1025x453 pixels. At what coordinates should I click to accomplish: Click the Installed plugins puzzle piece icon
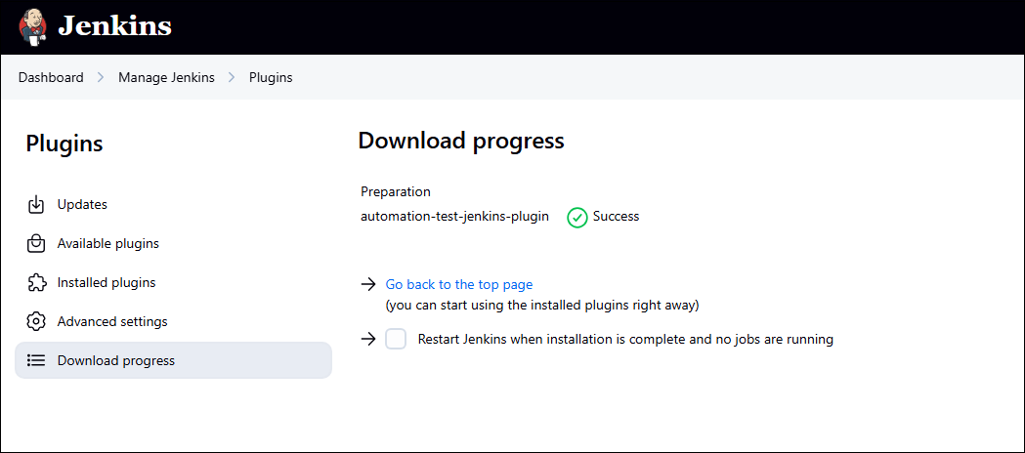(x=36, y=283)
